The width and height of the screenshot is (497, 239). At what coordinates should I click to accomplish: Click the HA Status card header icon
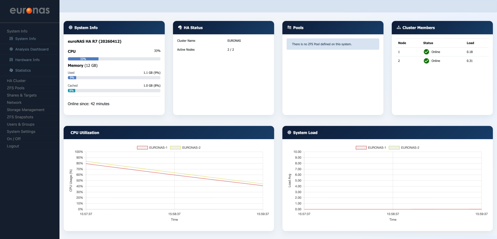pyautogui.click(x=180, y=27)
